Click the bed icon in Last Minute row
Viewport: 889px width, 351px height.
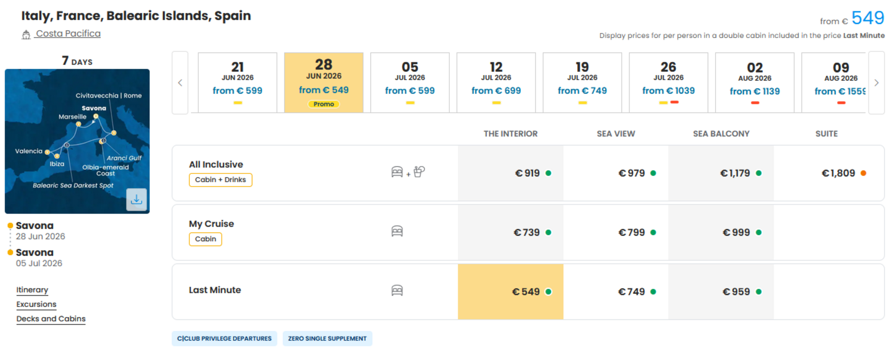point(397,290)
